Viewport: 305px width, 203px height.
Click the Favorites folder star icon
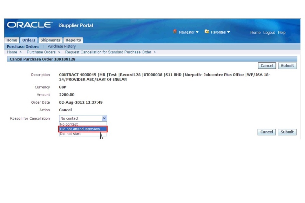(207, 32)
